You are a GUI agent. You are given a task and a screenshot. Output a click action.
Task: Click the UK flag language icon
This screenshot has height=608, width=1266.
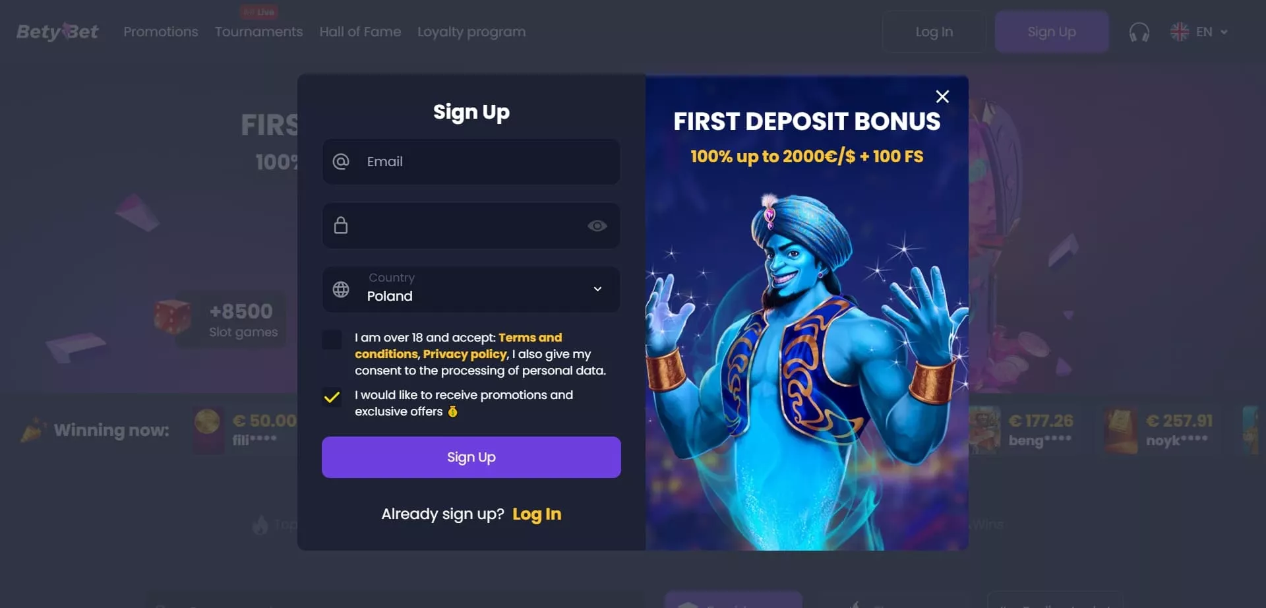click(1179, 32)
